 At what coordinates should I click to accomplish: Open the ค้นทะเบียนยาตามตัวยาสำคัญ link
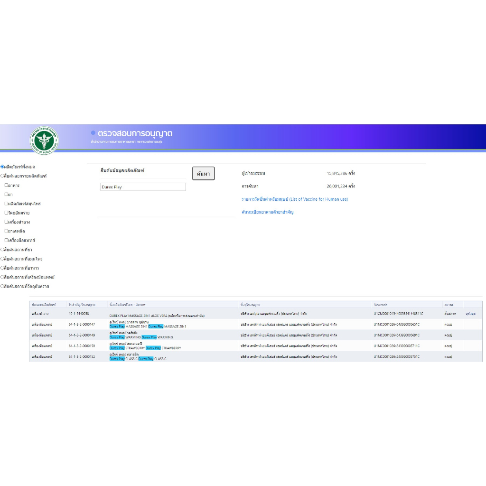268,212
